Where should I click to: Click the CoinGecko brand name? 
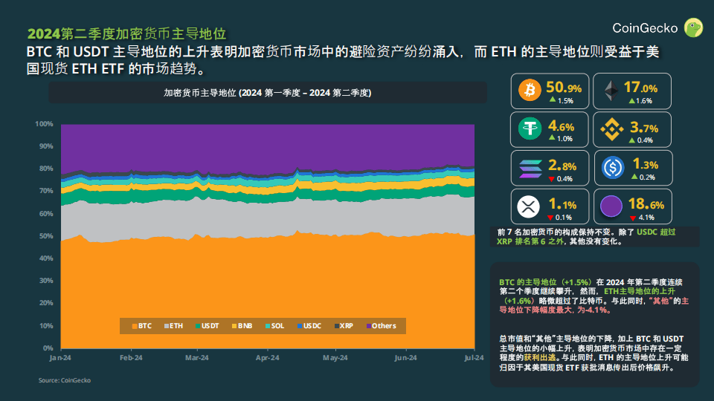click(645, 28)
